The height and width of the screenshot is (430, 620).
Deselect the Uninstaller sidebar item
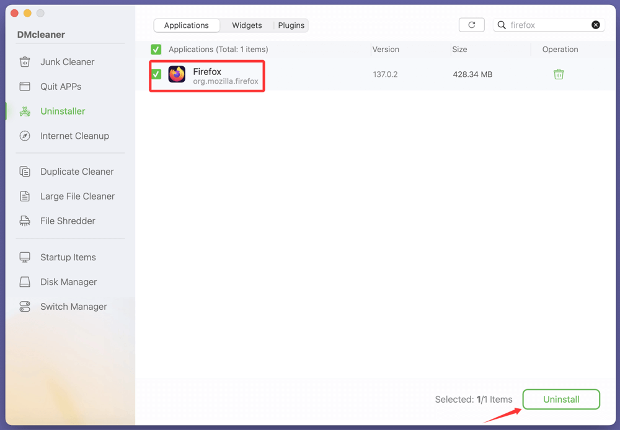coord(62,111)
